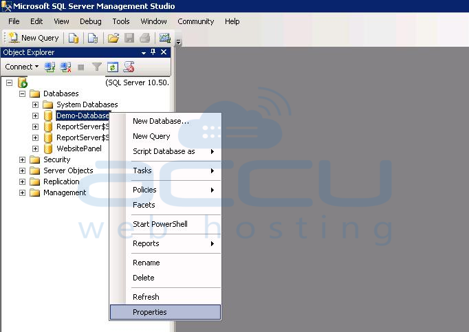Click the New Query toolbar button
Viewport: 469px width, 332px height.
pyautogui.click(x=34, y=38)
